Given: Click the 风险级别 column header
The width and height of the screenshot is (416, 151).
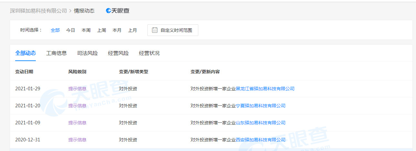Looking at the screenshot, I should (77, 72).
